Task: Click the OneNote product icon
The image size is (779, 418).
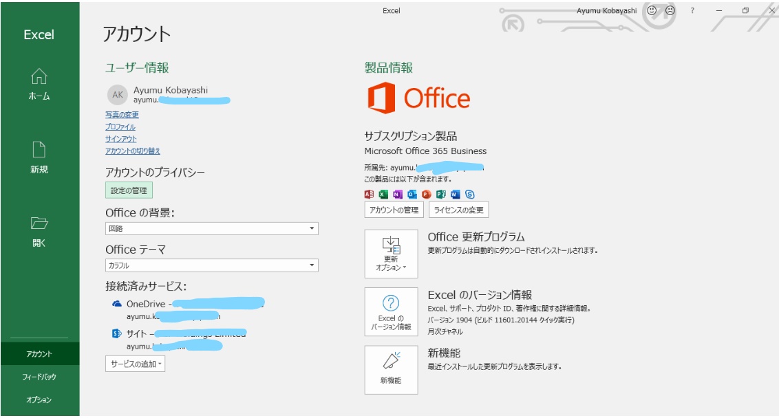Action: coord(398,194)
